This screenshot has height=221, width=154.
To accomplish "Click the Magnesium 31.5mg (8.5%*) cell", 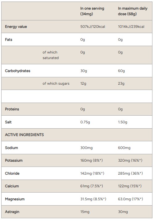I will [93, 199].
